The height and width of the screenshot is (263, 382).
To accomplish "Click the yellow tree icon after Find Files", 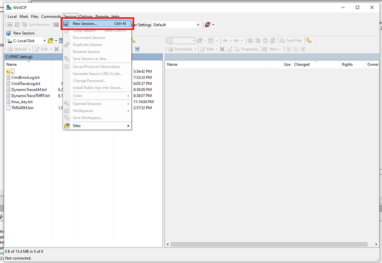I will (309, 41).
